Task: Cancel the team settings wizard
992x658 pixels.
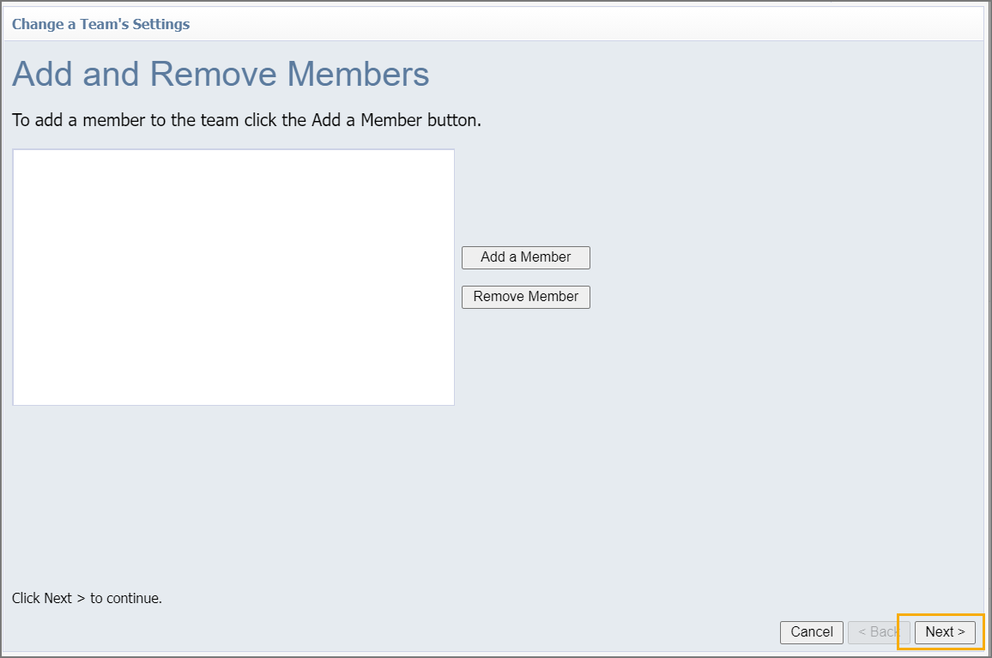Action: click(x=811, y=632)
